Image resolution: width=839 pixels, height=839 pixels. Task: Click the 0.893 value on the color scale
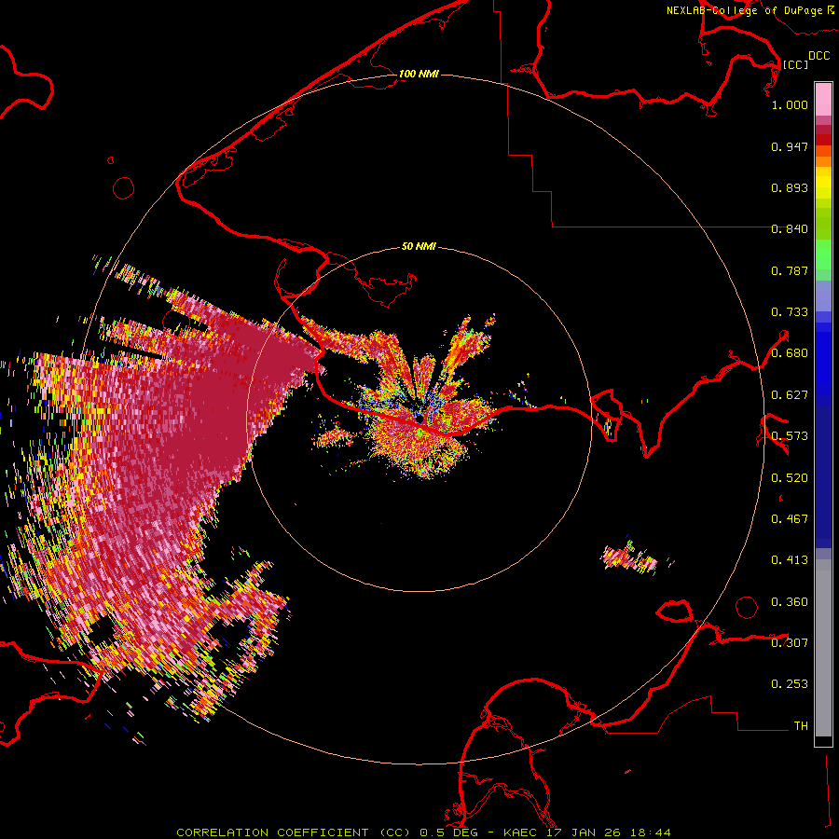(790, 187)
